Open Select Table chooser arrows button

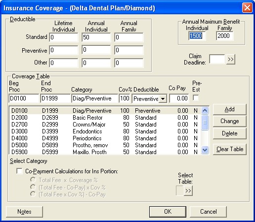[188, 190]
